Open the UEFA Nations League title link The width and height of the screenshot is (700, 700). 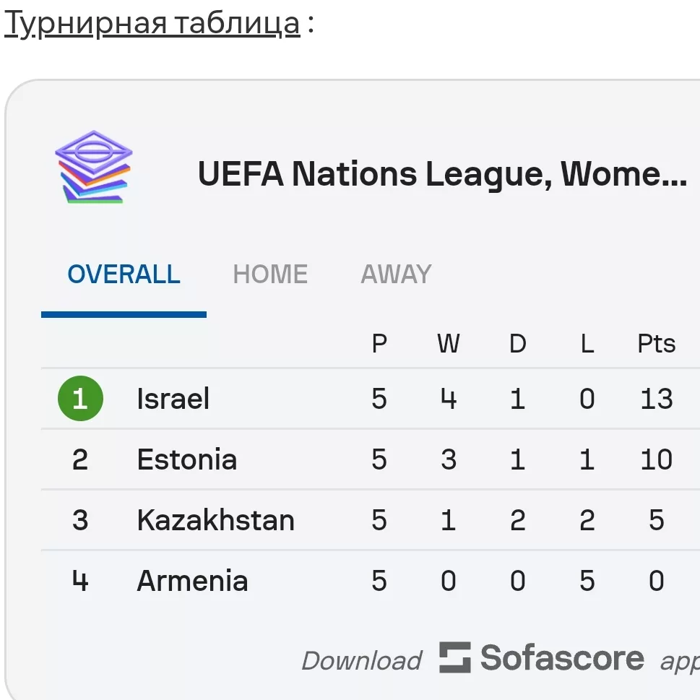442,173
